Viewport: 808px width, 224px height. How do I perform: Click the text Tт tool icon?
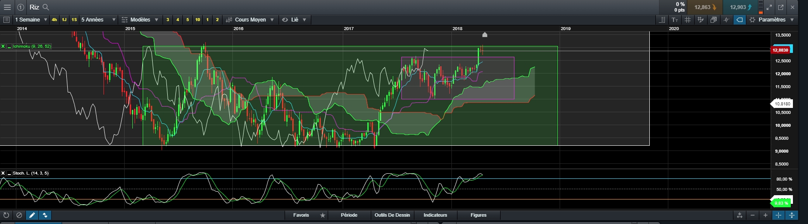coord(675,20)
